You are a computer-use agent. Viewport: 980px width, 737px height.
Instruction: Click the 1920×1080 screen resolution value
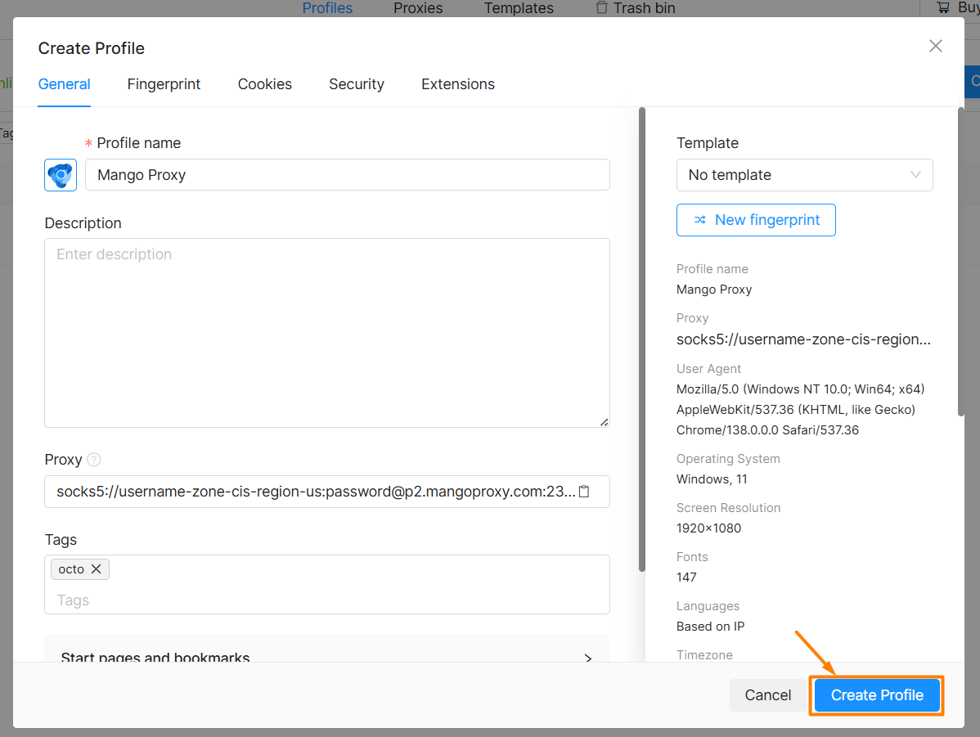708,528
